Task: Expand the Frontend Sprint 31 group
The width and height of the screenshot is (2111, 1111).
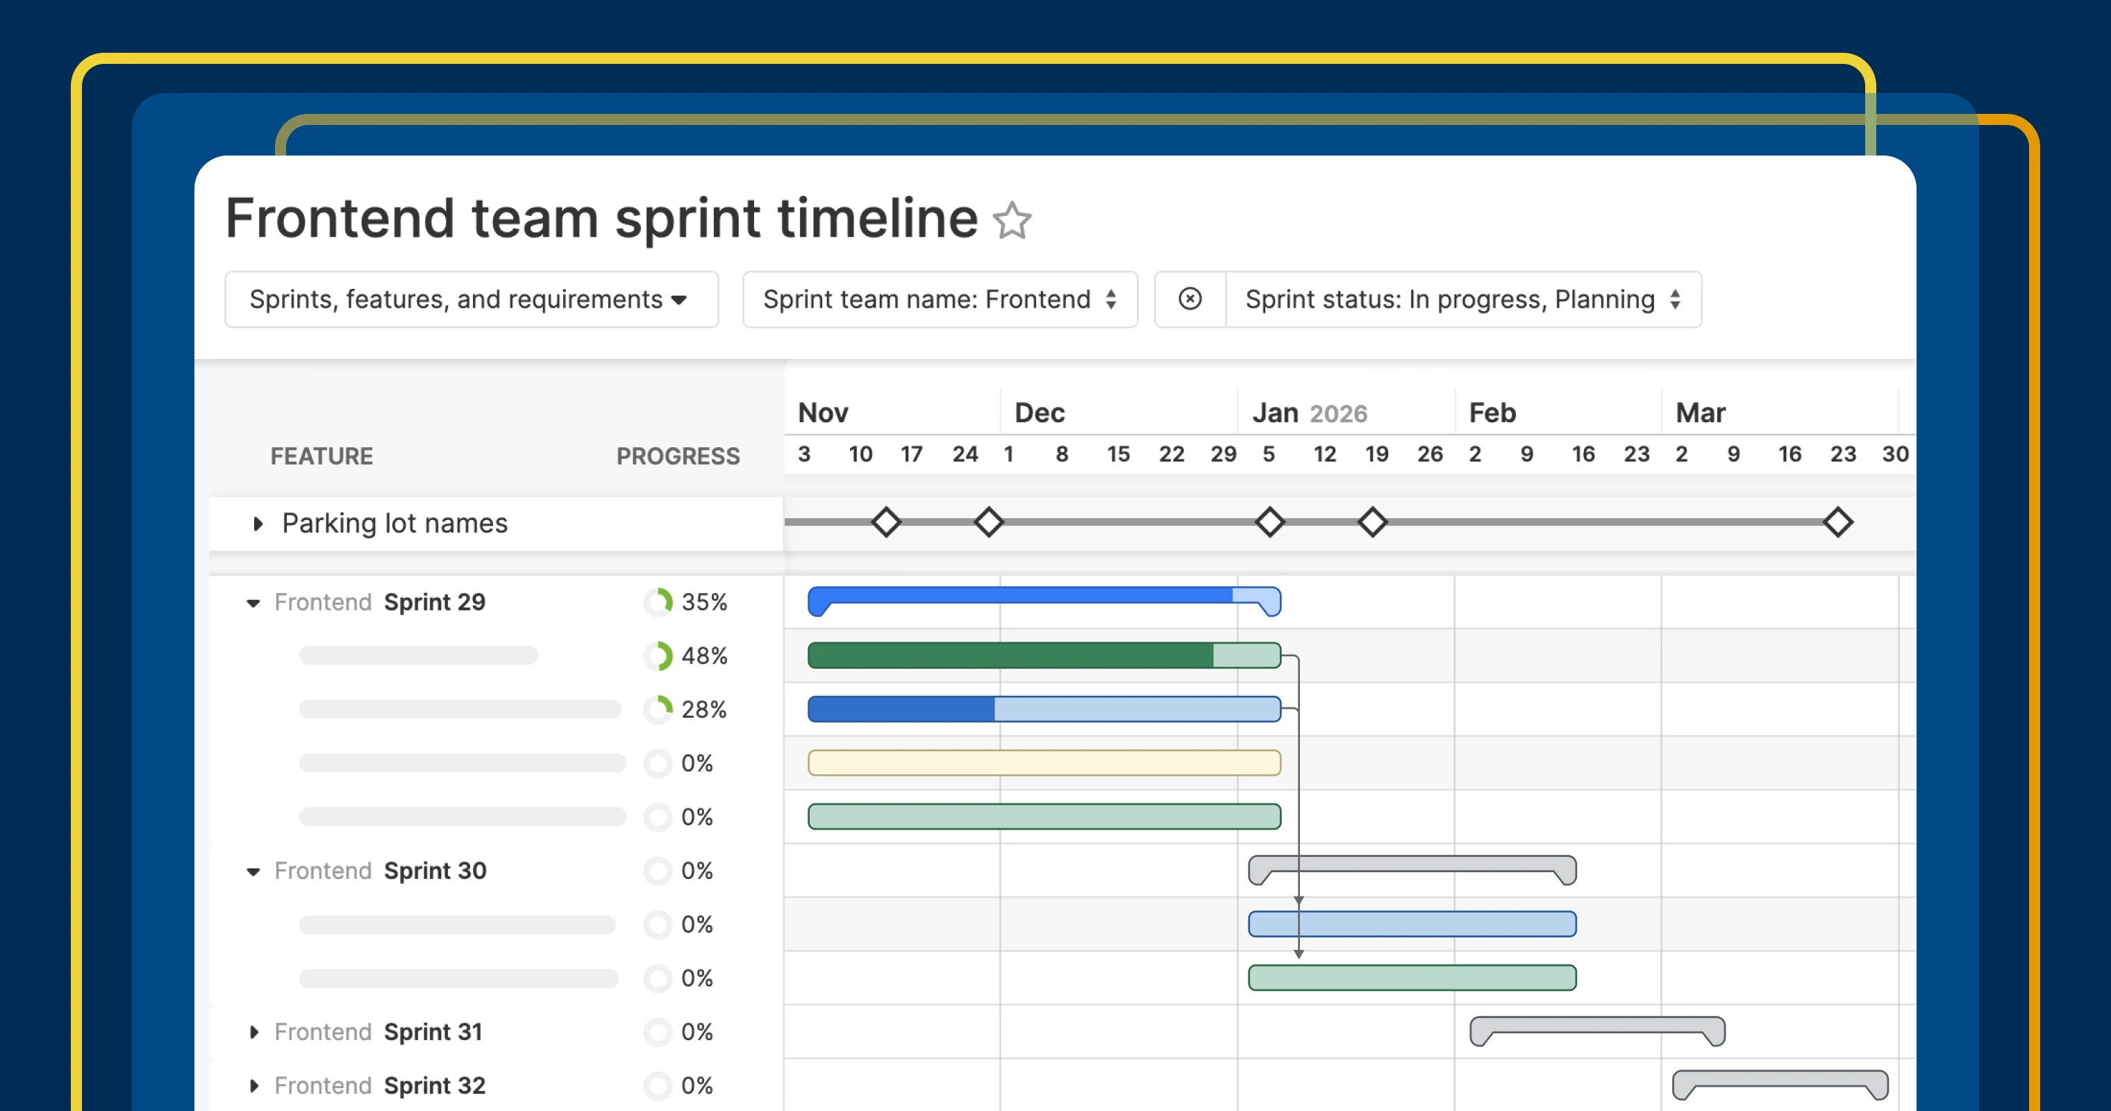Action: coord(254,1033)
